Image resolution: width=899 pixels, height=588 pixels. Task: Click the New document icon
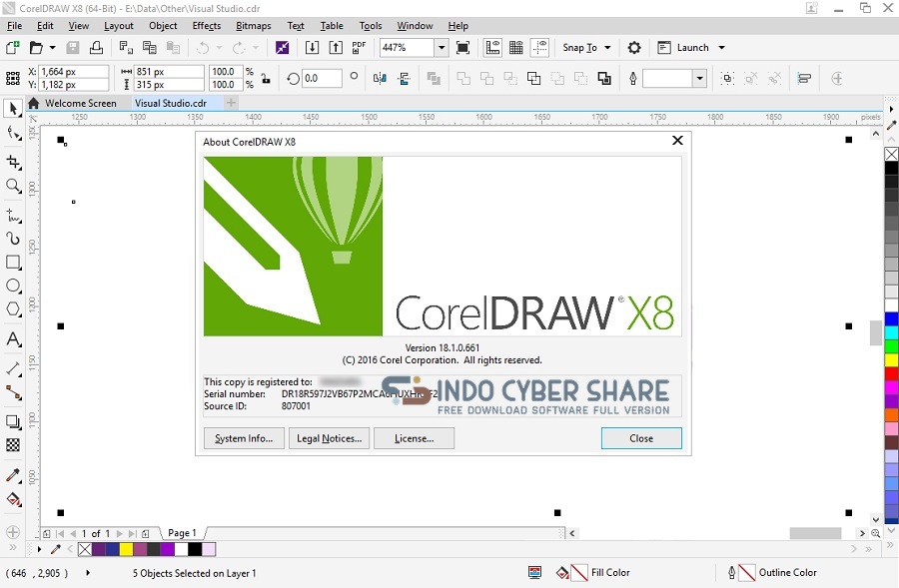(12, 48)
